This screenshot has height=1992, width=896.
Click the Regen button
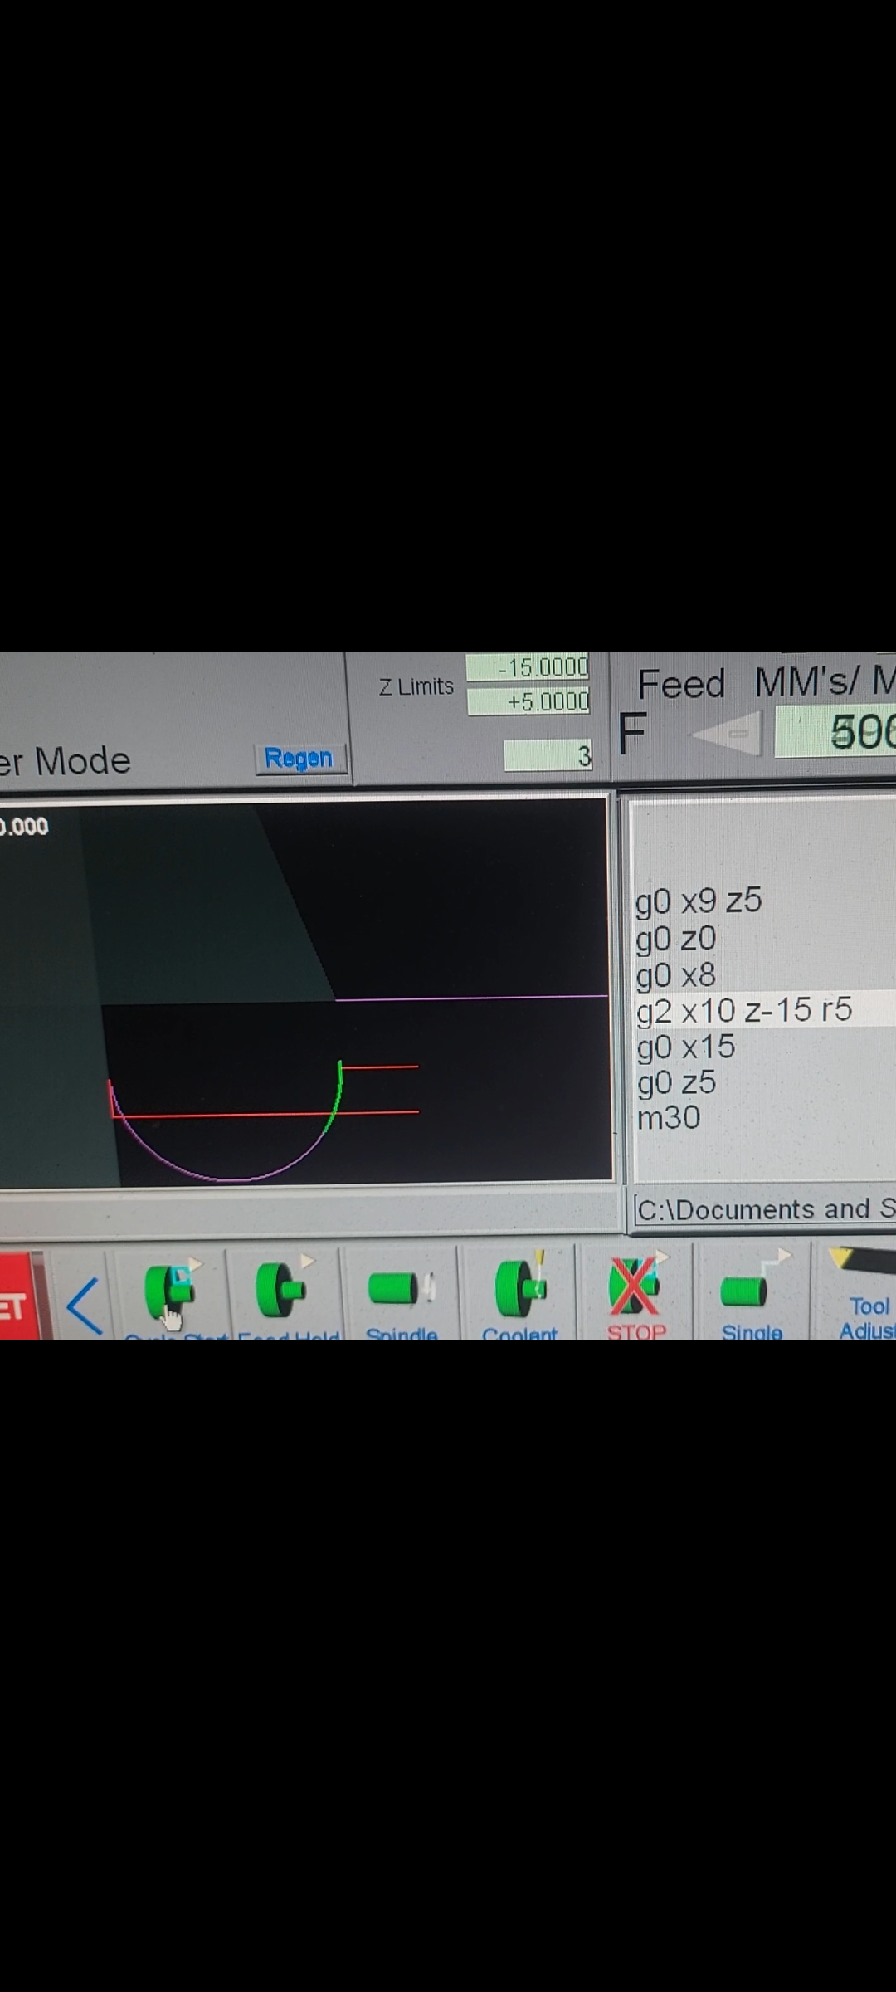299,758
